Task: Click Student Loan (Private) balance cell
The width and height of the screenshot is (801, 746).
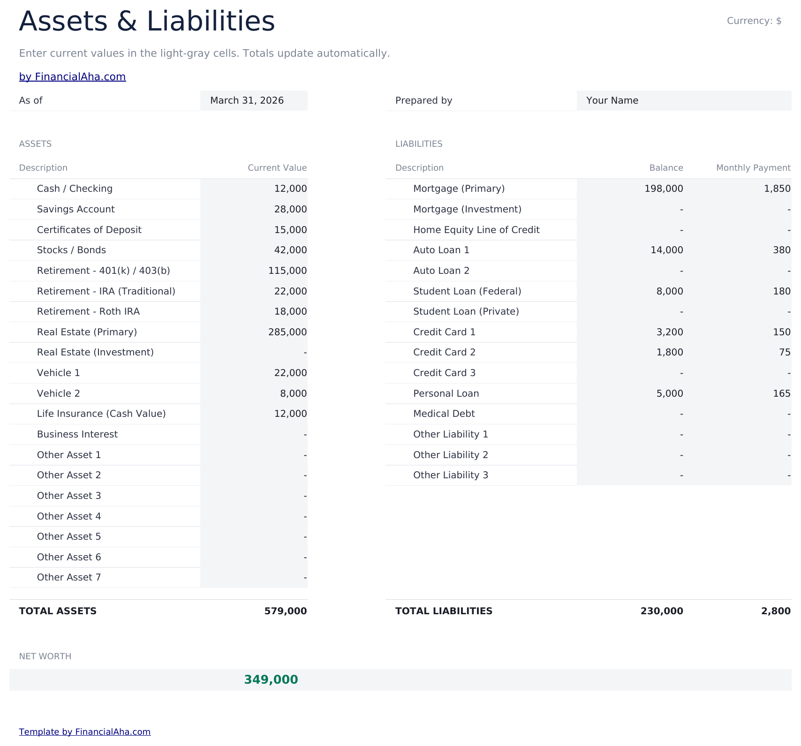Action: point(630,311)
